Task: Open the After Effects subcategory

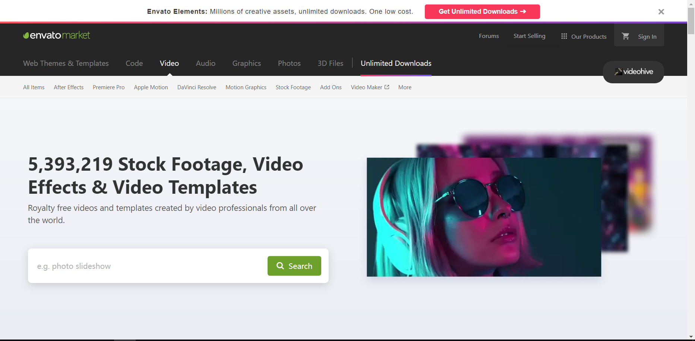Action: 69,87
